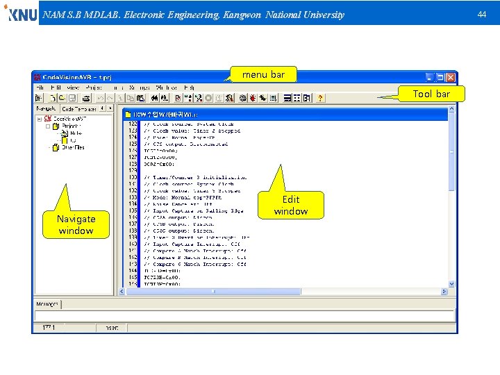The image size is (500, 375).
Task: Open the Windows menu
Action: 167,87
